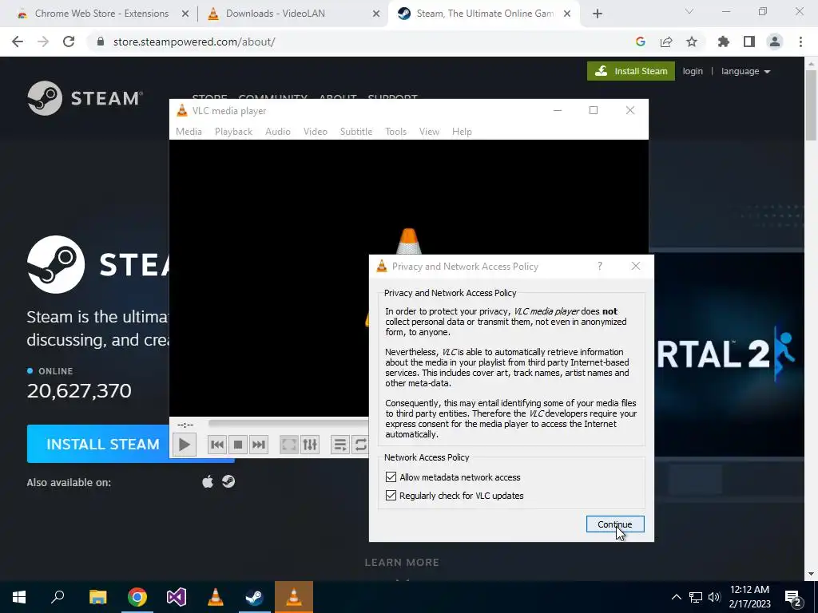Close the Steam browser tab
Viewport: 818px width, 613px height.
point(567,14)
